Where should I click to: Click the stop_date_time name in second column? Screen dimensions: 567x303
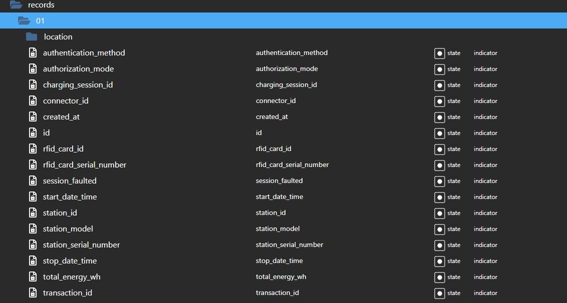point(279,261)
